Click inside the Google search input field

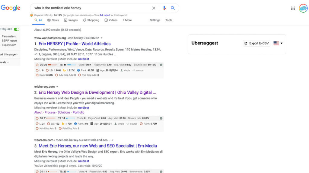click(91, 8)
